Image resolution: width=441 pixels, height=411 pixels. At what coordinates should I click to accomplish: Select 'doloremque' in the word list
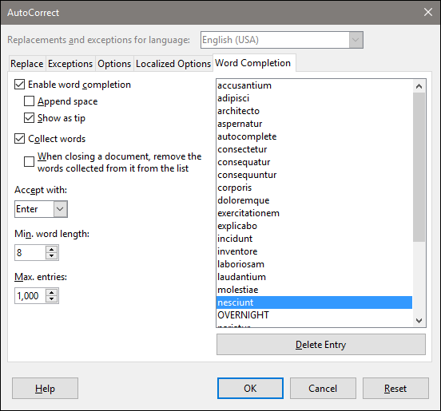tap(314, 200)
